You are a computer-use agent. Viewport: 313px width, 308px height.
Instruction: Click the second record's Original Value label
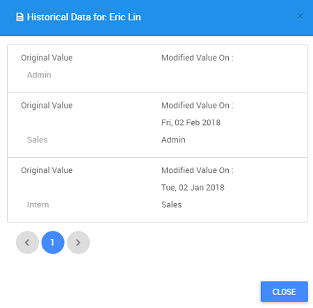click(47, 106)
